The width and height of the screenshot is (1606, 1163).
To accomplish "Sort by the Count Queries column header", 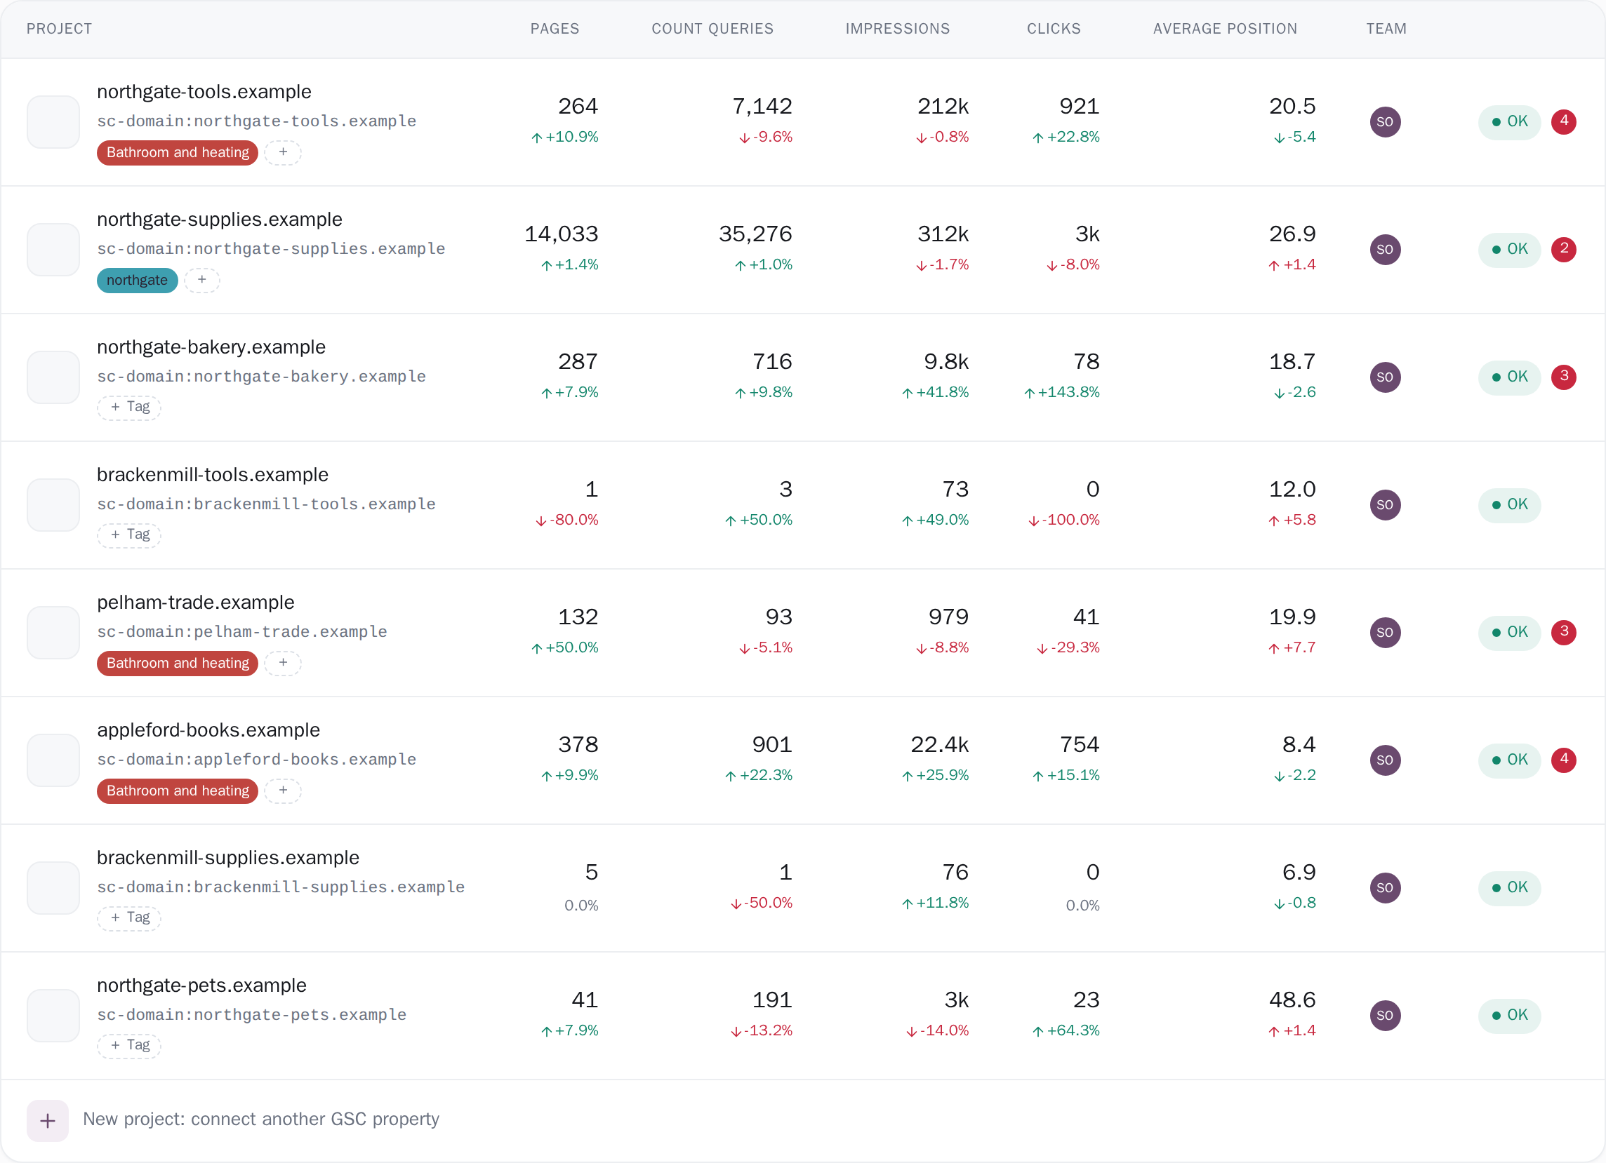I will (712, 29).
